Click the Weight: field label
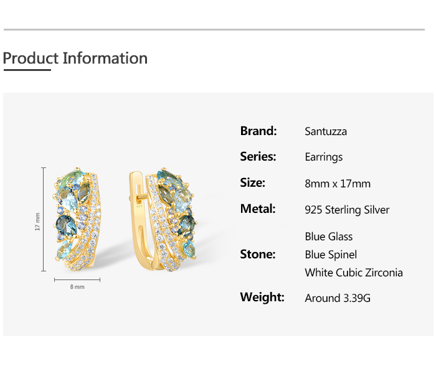436x366 pixels. click(262, 298)
